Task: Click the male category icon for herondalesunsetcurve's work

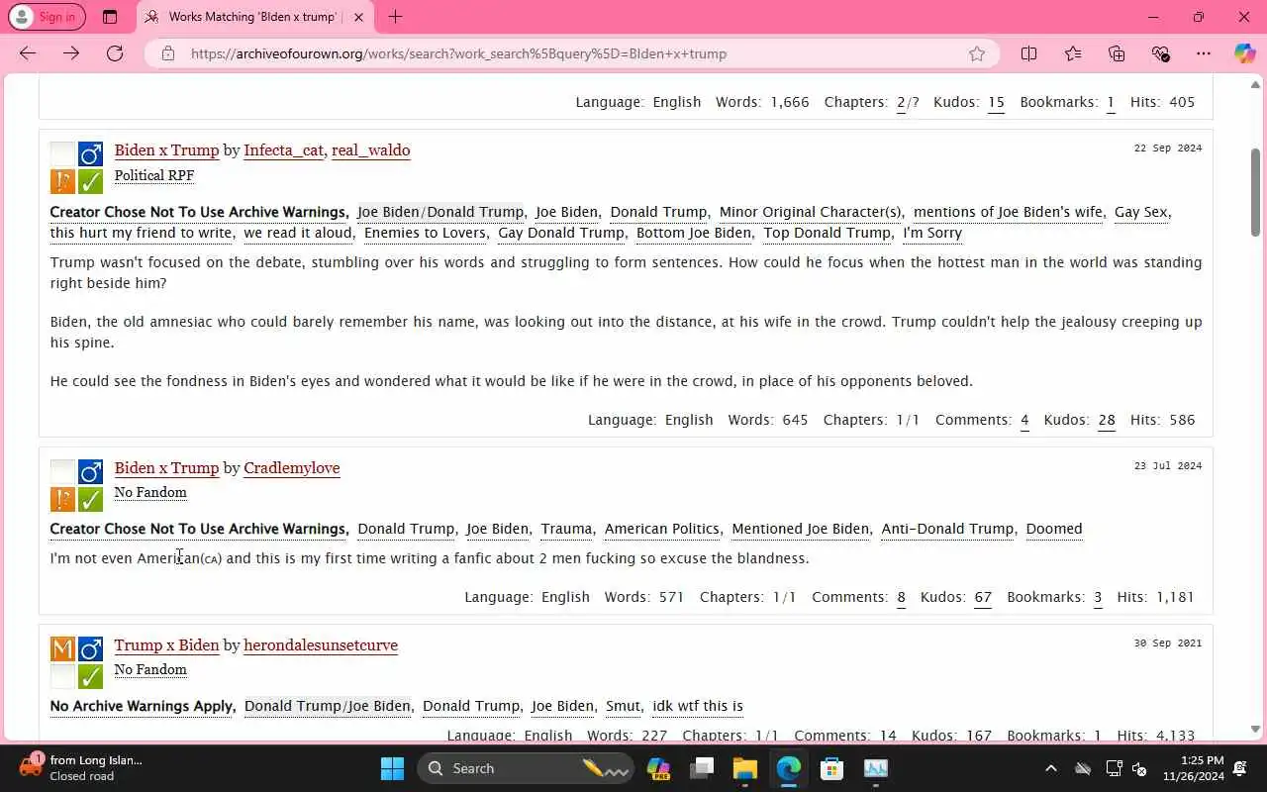Action: [x=91, y=648]
